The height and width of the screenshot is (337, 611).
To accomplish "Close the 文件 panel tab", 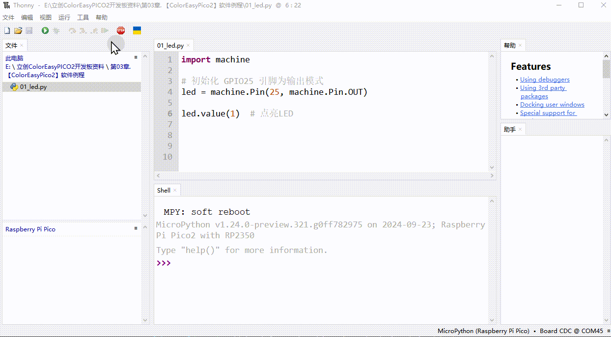I will [22, 45].
